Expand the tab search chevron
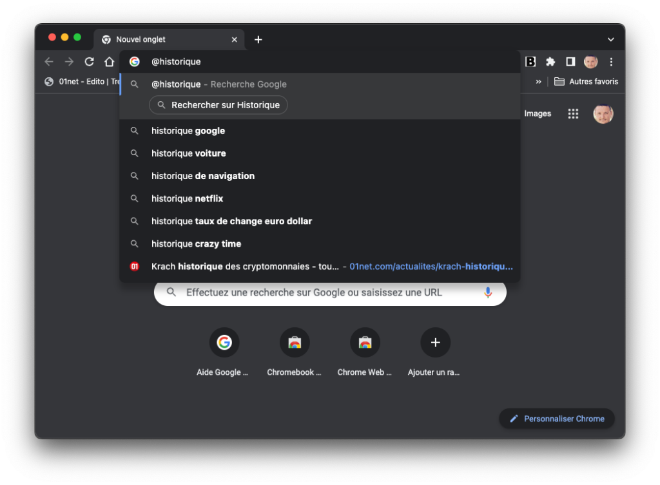This screenshot has width=660, height=485. click(x=611, y=39)
